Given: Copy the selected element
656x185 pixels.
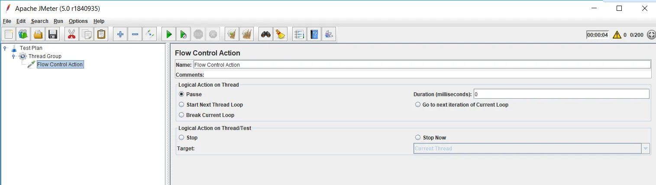Looking at the screenshot, I should (x=86, y=34).
